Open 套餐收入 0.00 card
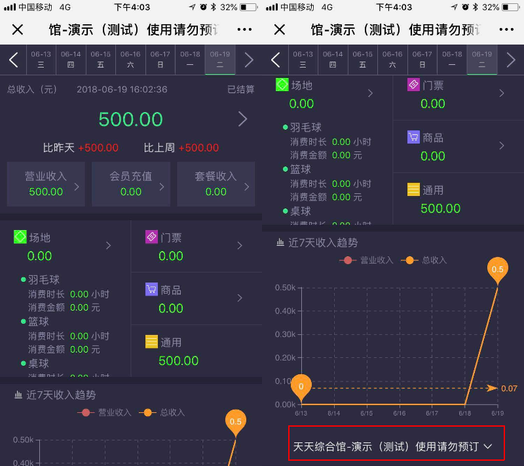The height and width of the screenshot is (466, 524). click(216, 184)
